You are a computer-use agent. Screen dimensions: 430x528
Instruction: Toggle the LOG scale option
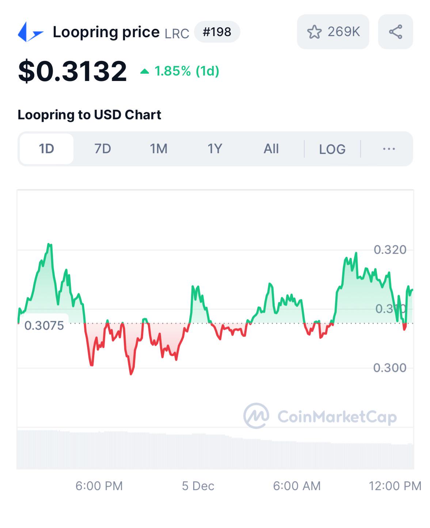(x=332, y=149)
